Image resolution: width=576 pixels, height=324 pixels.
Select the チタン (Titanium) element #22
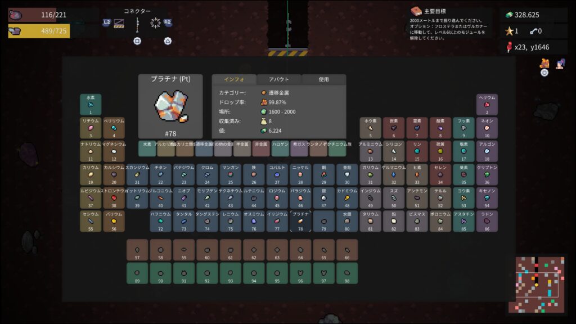pyautogui.click(x=160, y=174)
